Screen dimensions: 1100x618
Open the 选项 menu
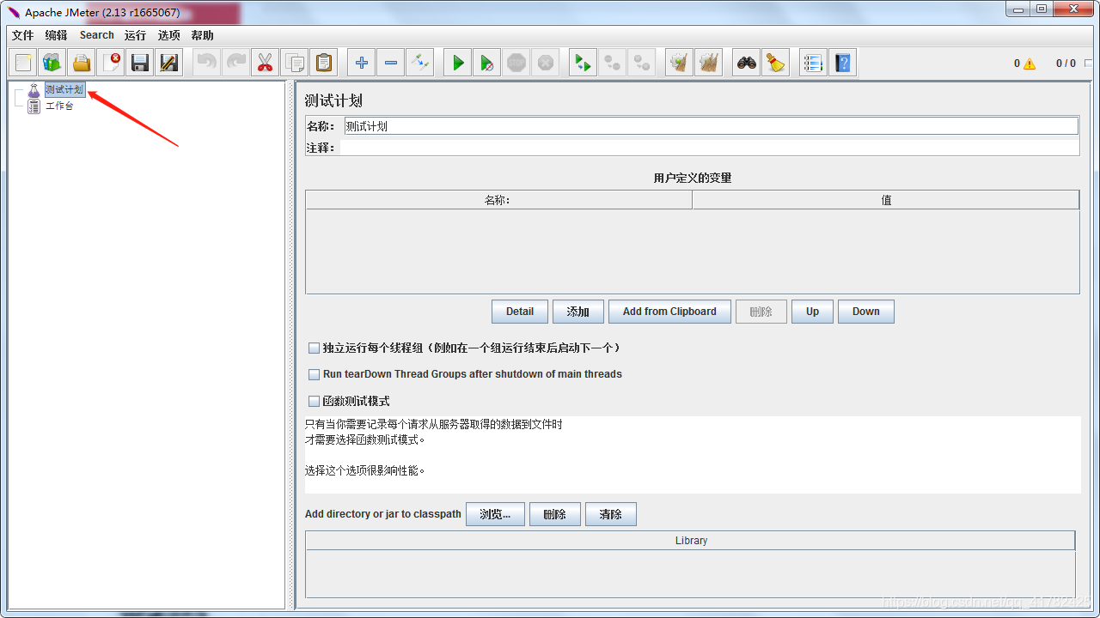pos(169,35)
